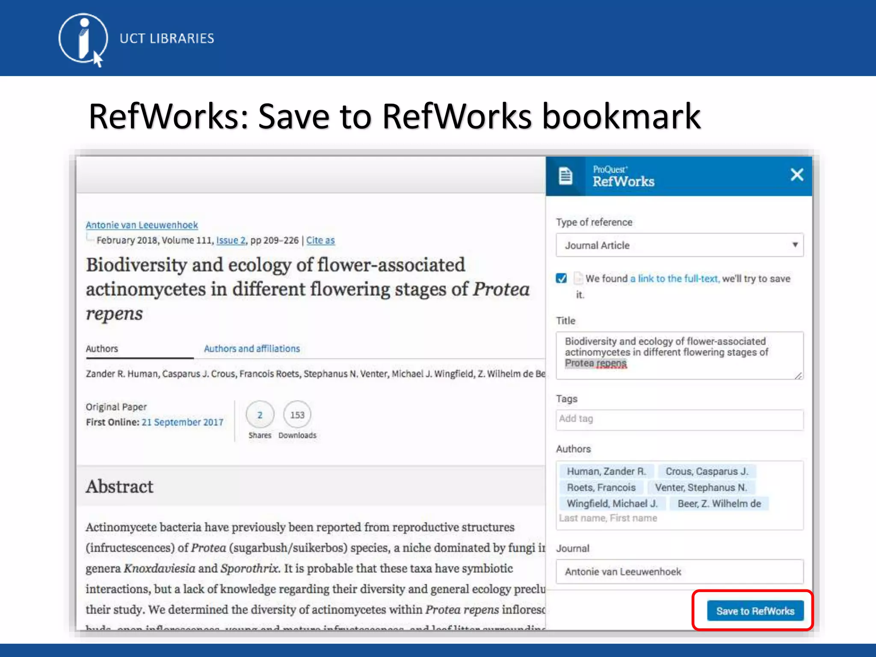Click the UCT LIBRARIES header text

pos(167,38)
